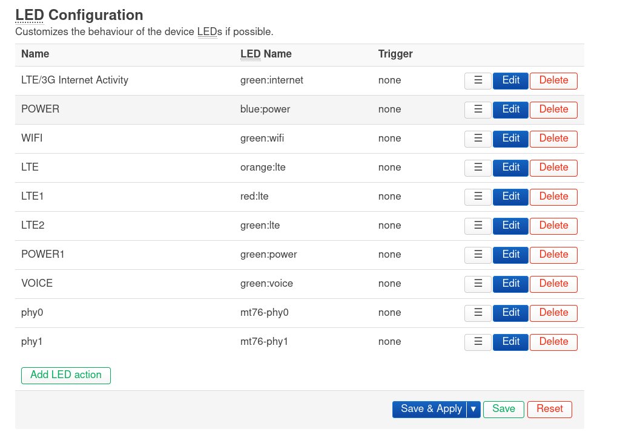620x435 pixels.
Task: Edit the VOICE LED entry
Action: (x=510, y=284)
